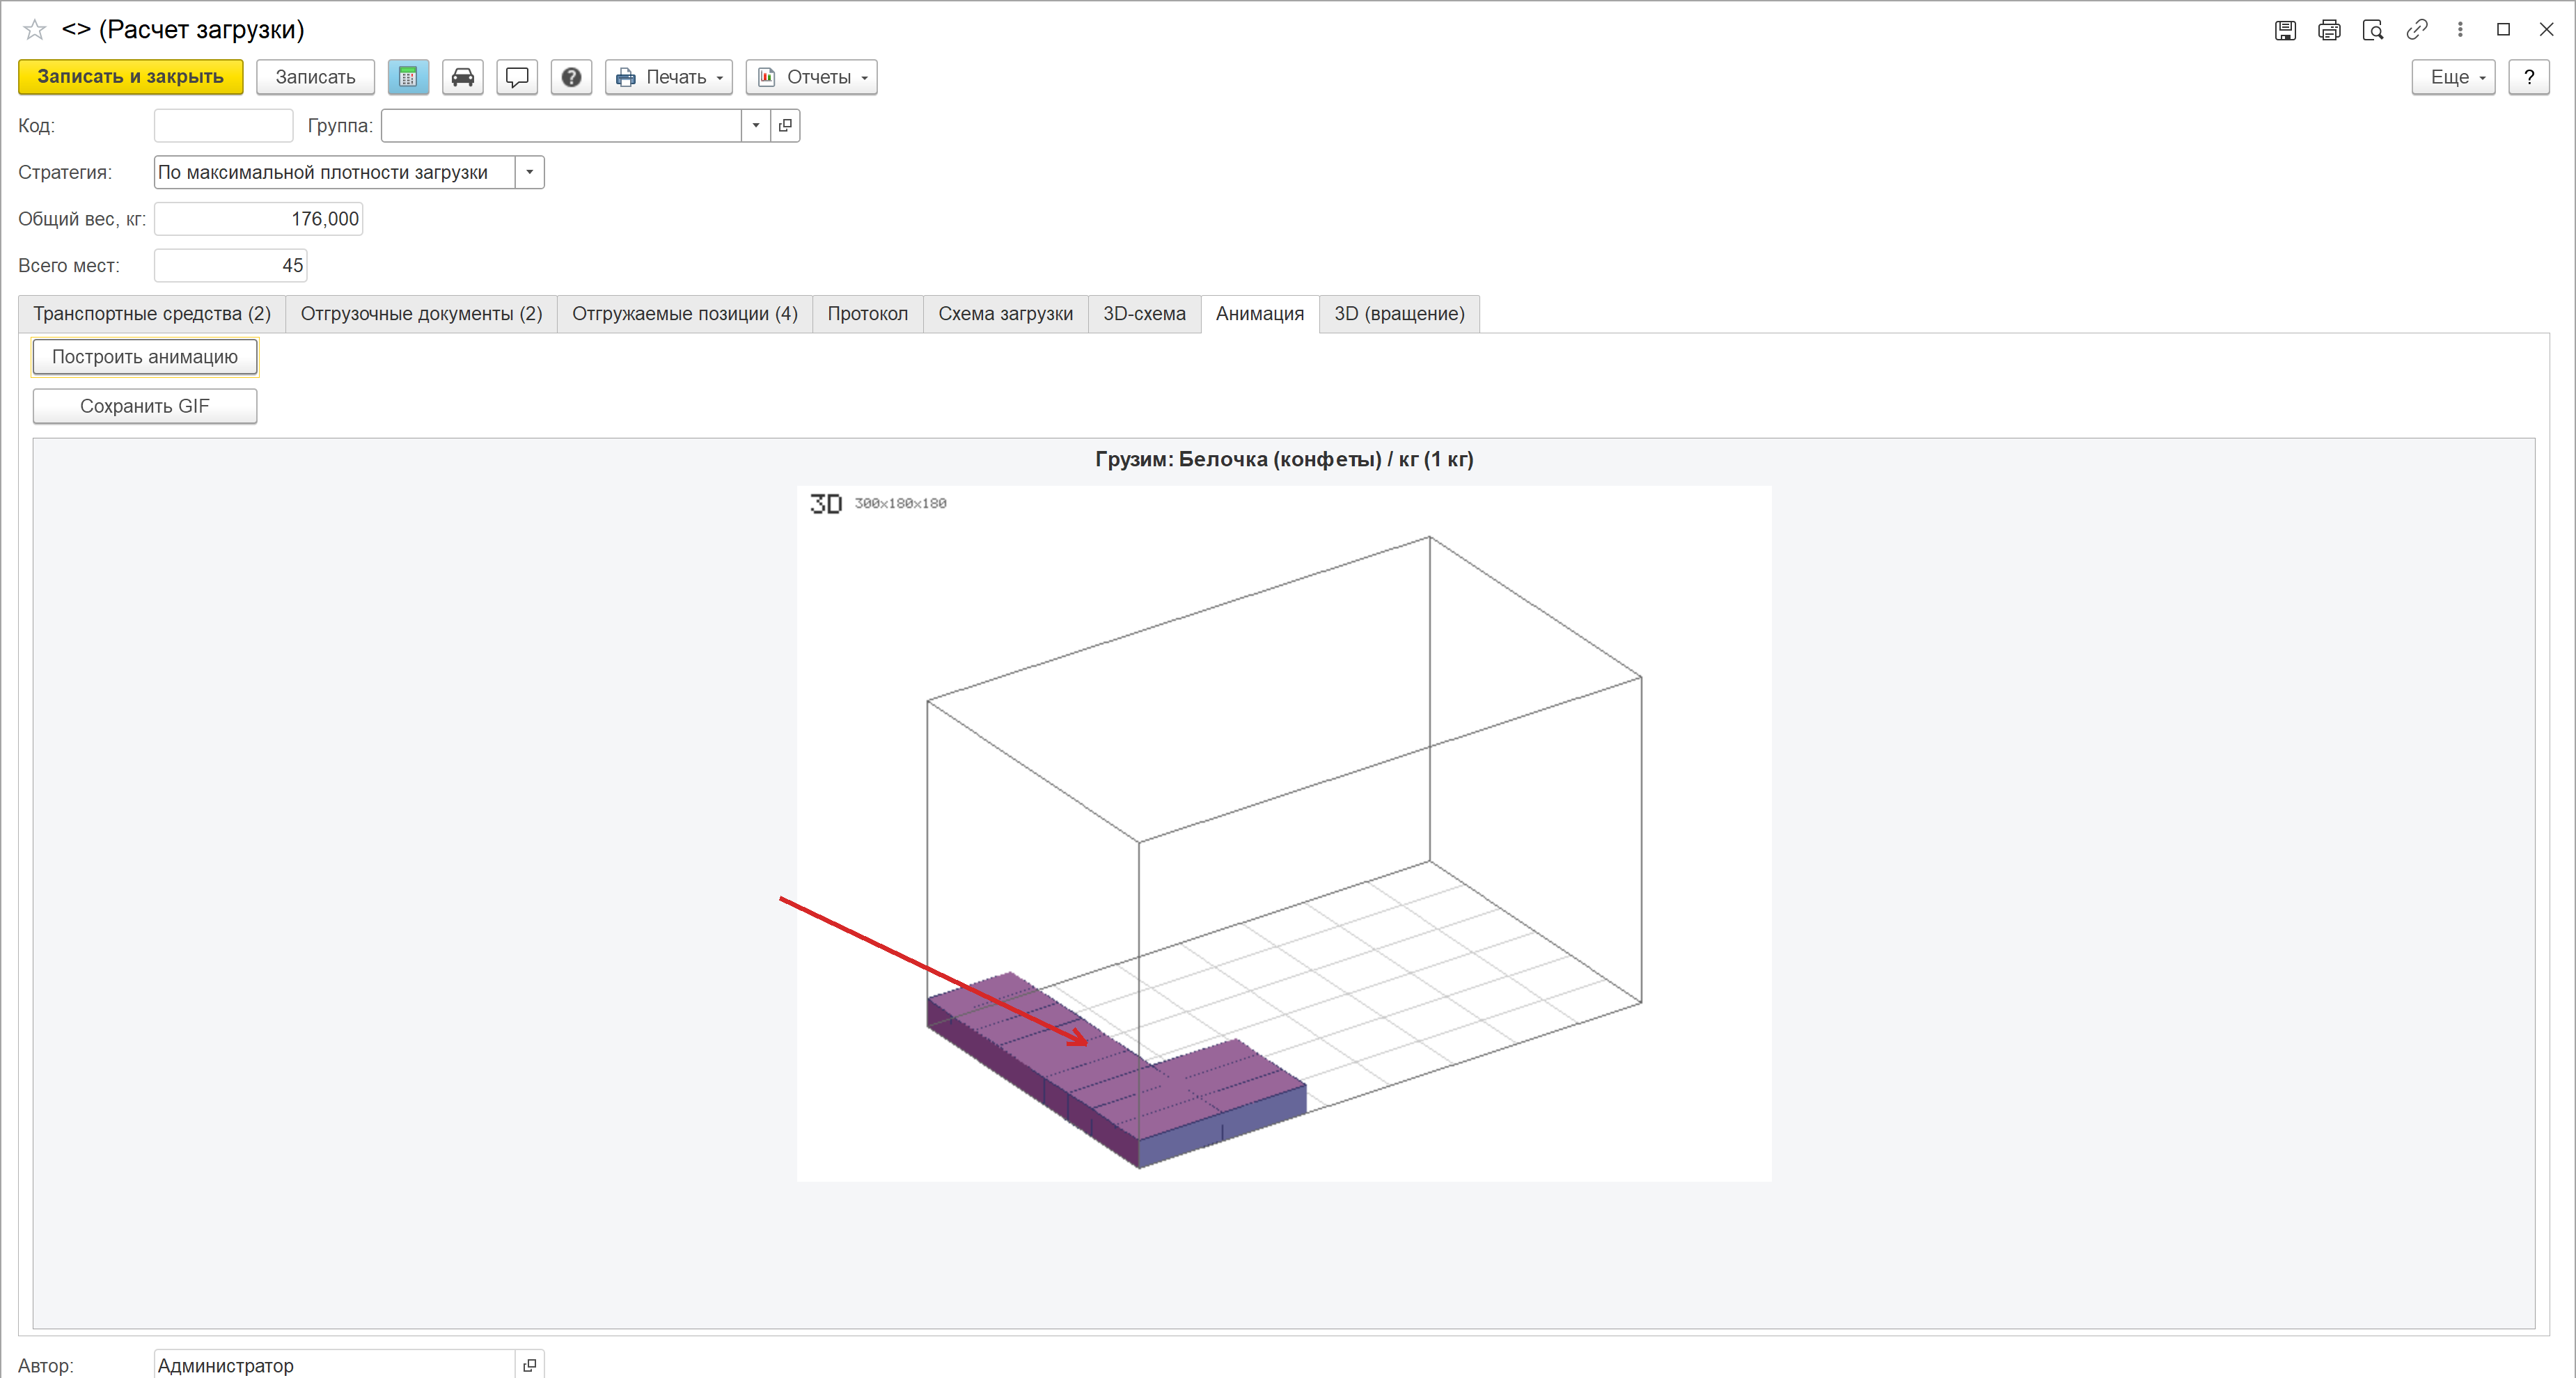Click the Записать button
This screenshot has height=1378, width=2576.
click(x=315, y=77)
